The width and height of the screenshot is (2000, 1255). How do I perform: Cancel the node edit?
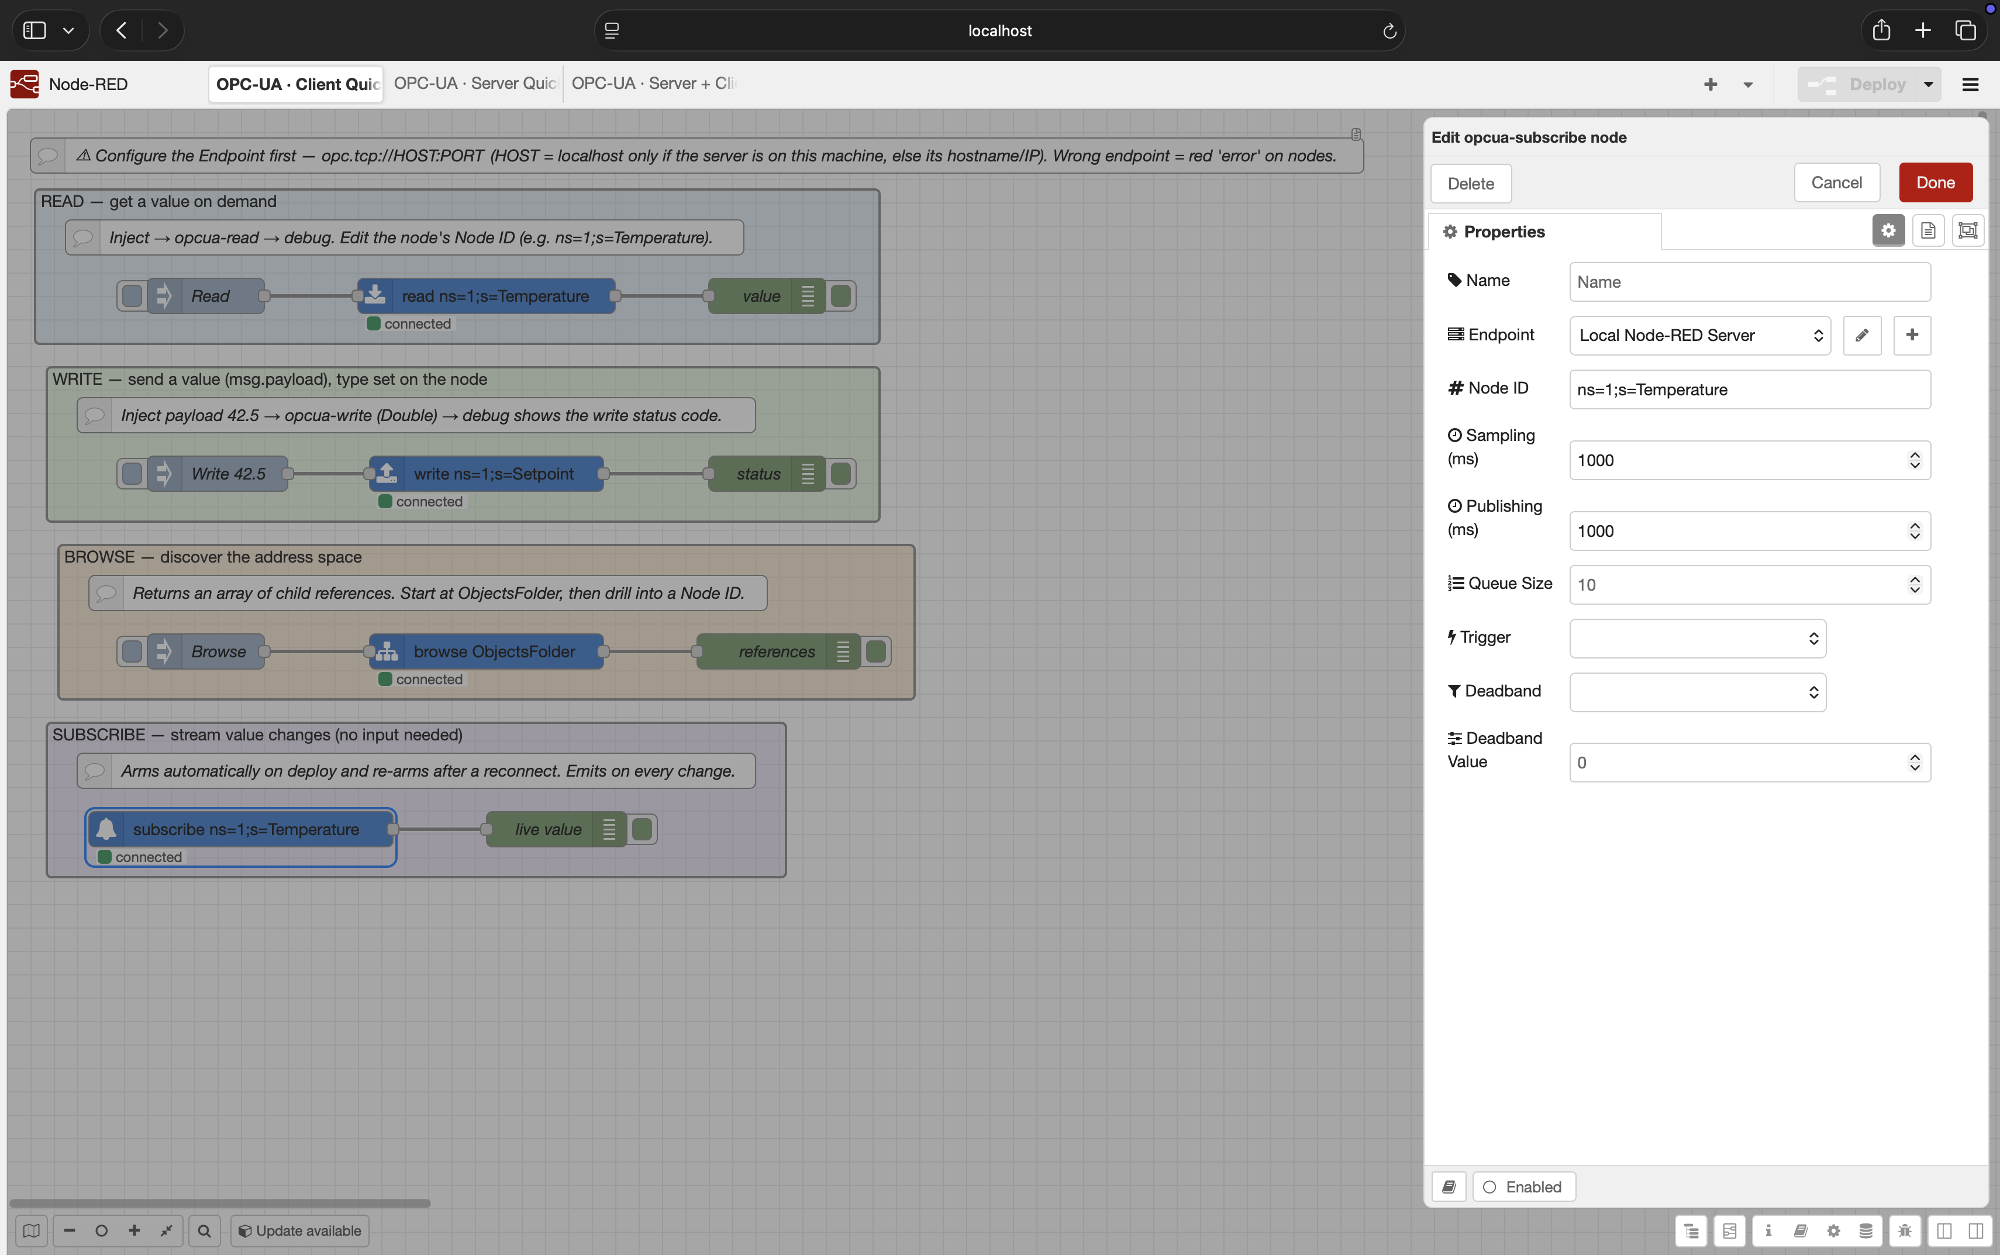(1836, 182)
